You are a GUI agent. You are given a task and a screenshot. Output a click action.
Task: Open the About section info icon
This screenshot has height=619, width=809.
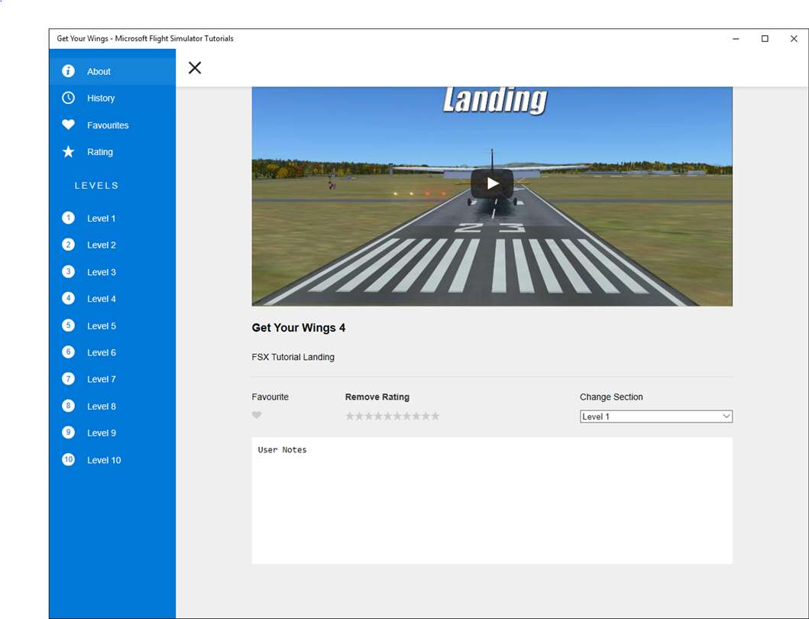[x=68, y=71]
